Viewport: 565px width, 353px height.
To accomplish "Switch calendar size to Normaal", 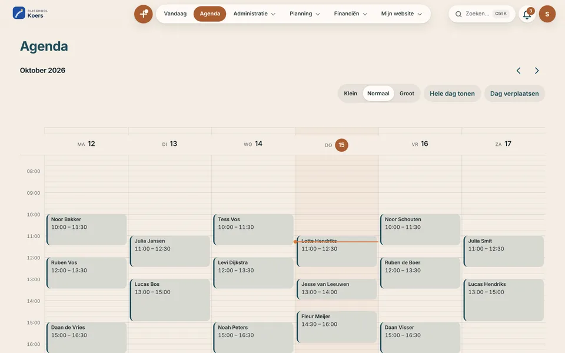I will [378, 94].
